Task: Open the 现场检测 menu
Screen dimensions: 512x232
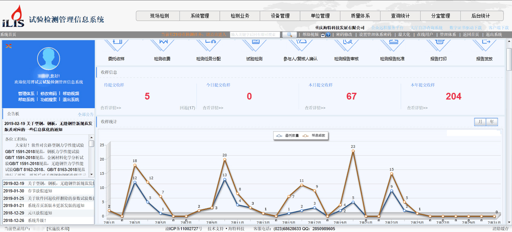Action: pos(159,16)
